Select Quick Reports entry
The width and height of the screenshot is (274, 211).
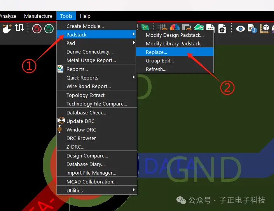tap(97, 78)
